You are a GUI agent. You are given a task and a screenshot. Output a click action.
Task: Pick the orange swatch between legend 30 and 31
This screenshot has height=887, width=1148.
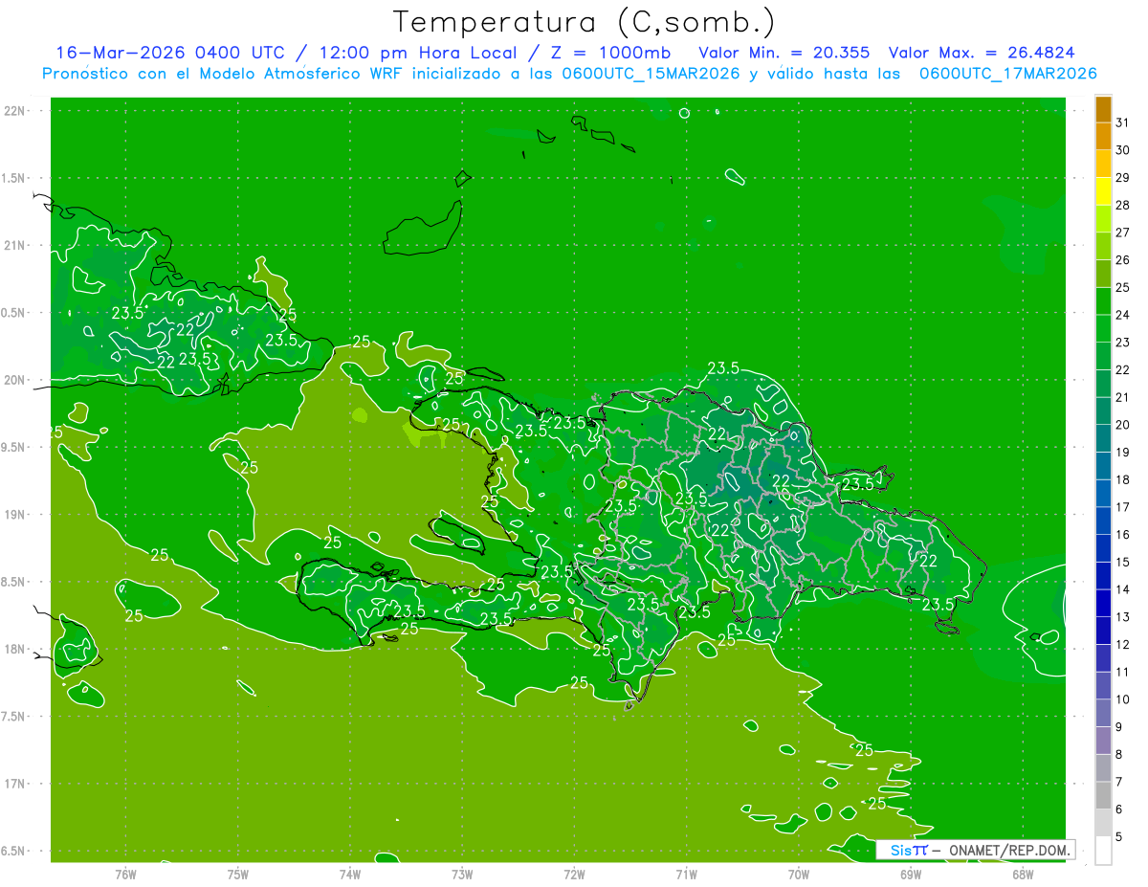(x=1103, y=136)
